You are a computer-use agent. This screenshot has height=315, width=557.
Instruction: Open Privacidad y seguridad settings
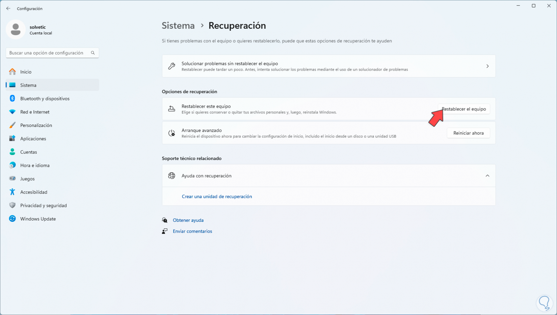[x=43, y=205]
